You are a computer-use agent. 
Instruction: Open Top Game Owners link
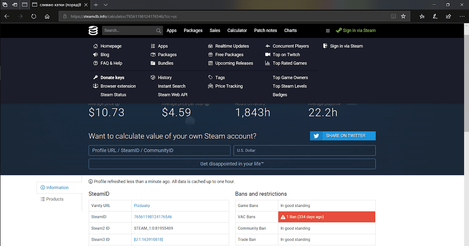(290, 78)
